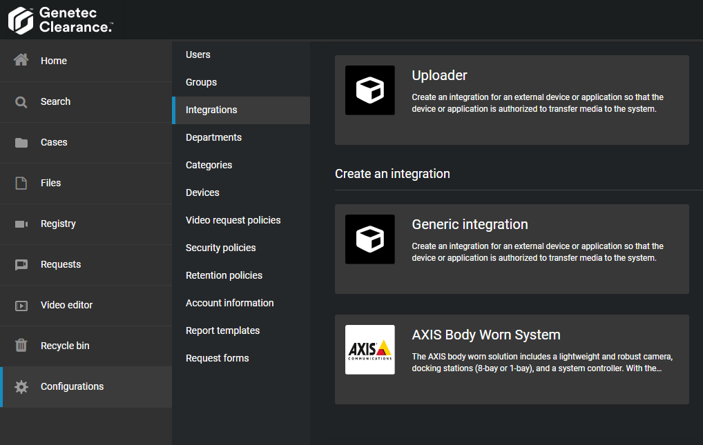This screenshot has width=703, height=445.
Task: Click the Uploader box icon
Action: pyautogui.click(x=370, y=90)
